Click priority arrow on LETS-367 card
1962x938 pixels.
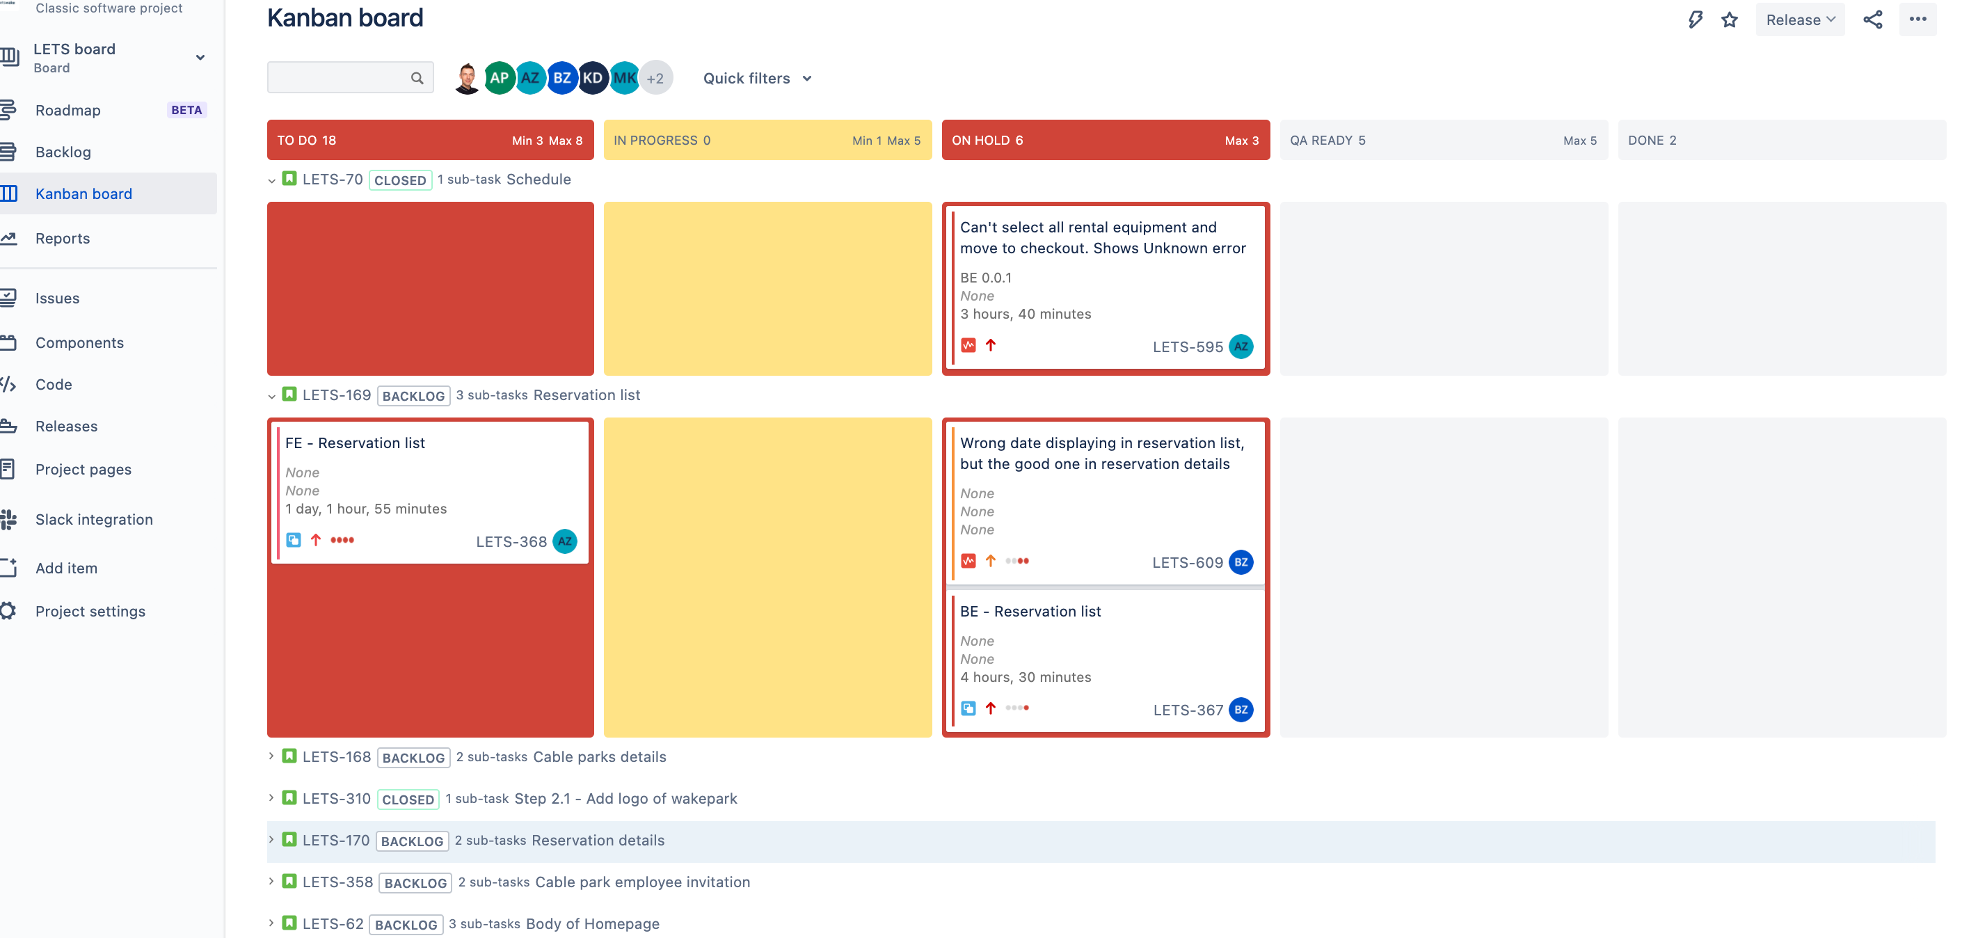point(990,708)
